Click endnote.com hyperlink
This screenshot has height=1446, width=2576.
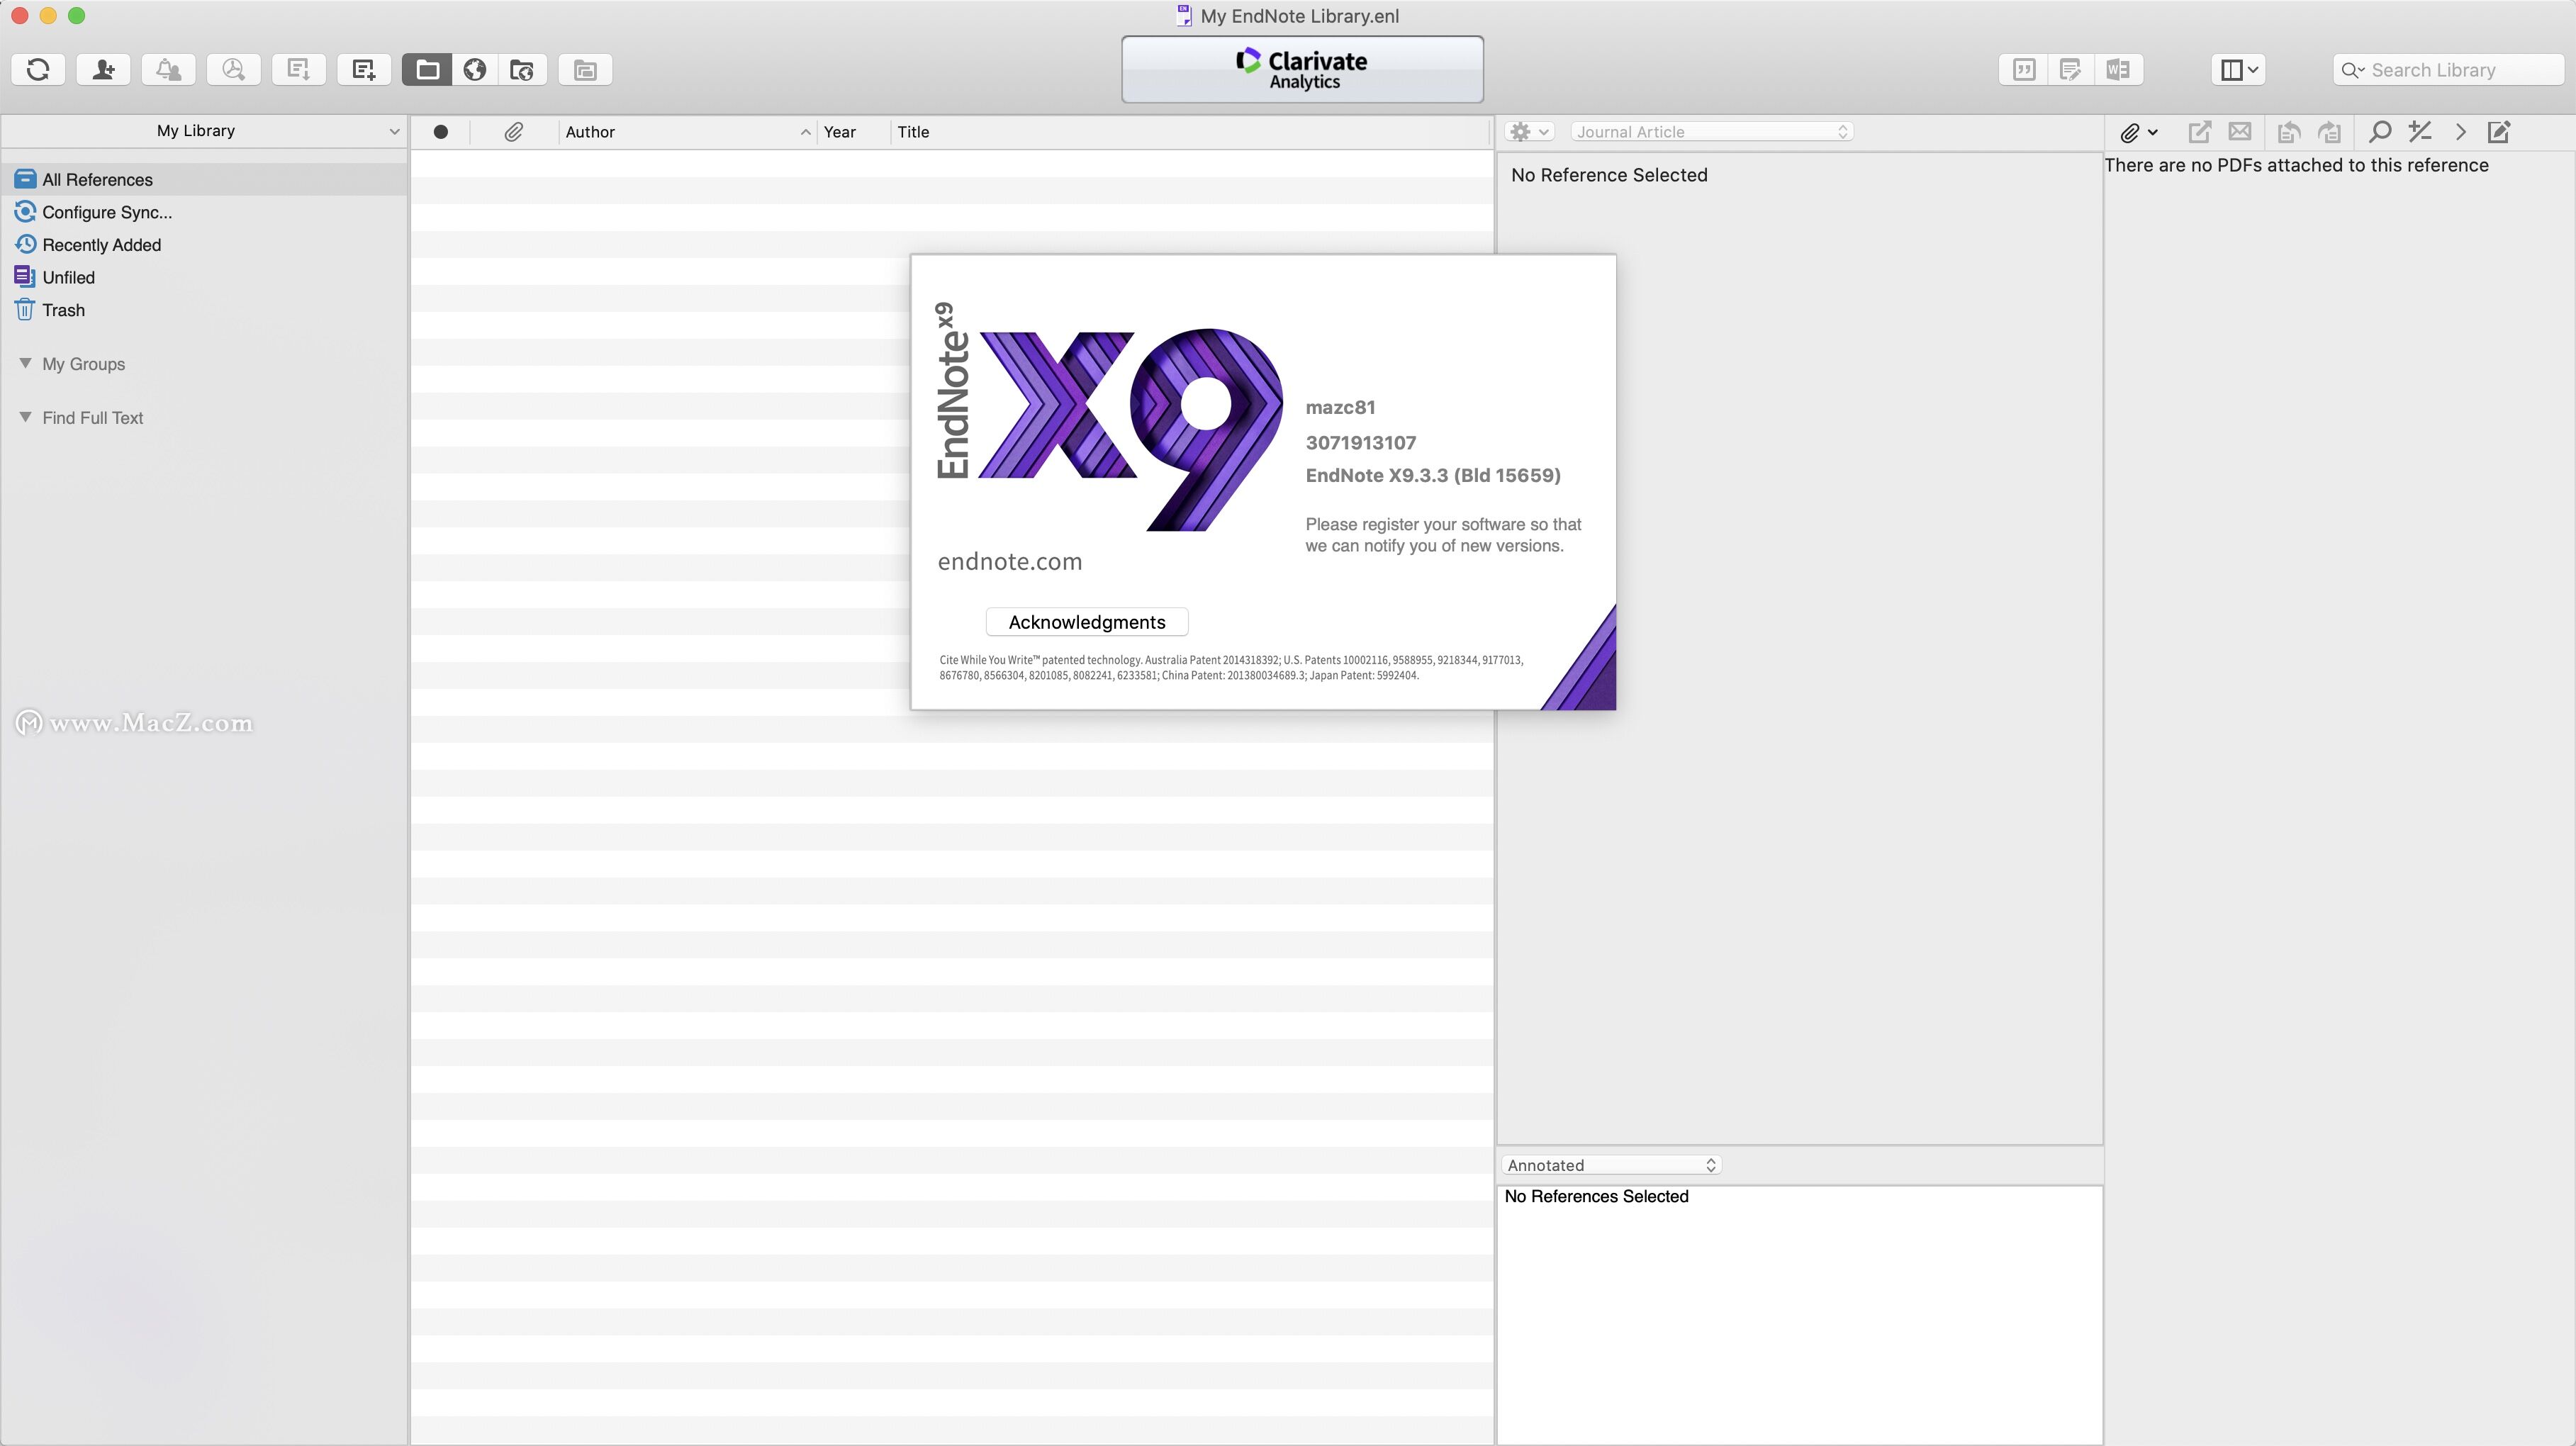[1010, 561]
